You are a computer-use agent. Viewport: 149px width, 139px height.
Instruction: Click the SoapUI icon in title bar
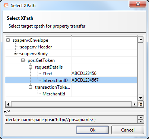[x=6, y=6]
